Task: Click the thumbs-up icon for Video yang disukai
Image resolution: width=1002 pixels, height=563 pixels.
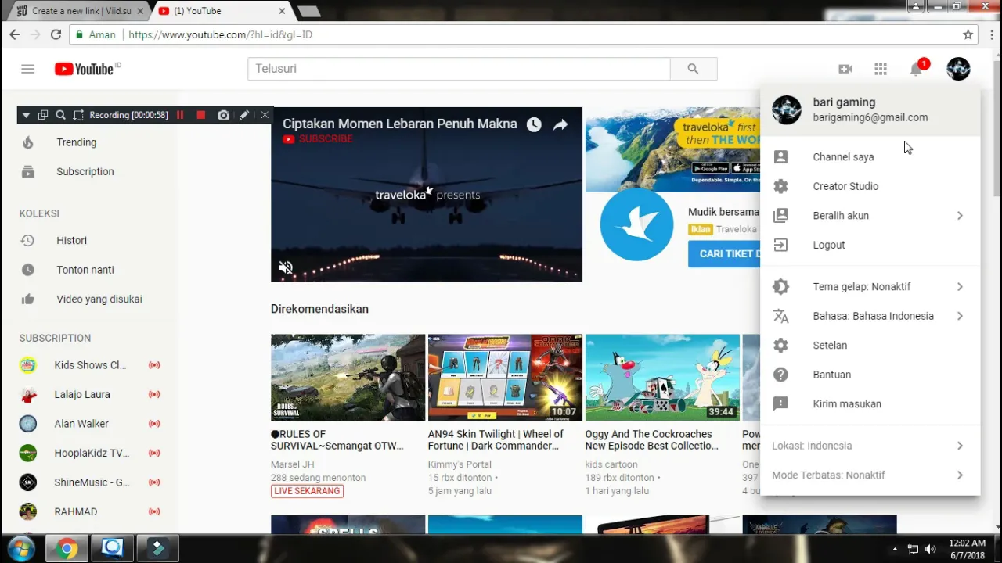Action: (x=28, y=299)
